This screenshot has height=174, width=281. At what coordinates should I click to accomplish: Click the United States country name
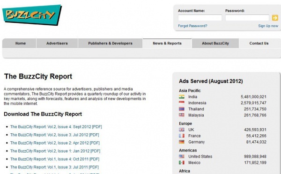(x=200, y=156)
